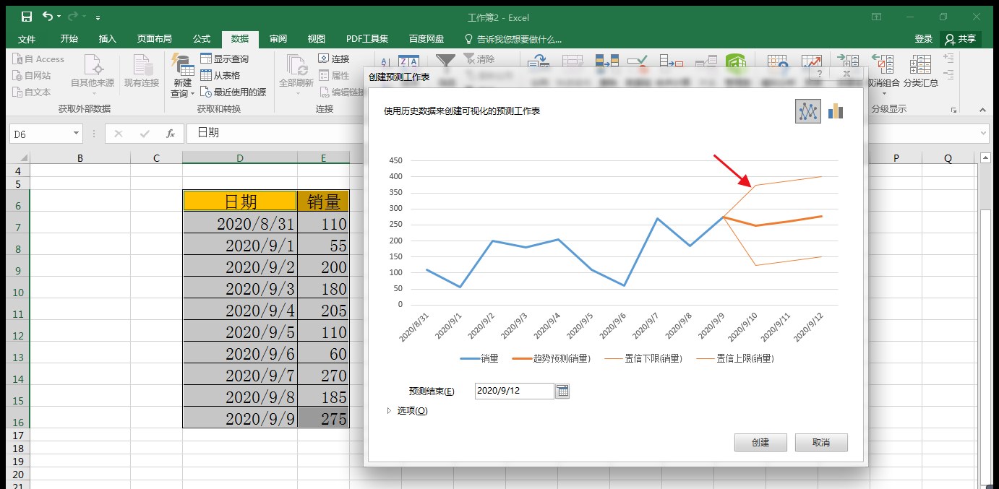The width and height of the screenshot is (999, 489).
Task: Select the cell containing 2020/9/4
Action: coord(240,311)
